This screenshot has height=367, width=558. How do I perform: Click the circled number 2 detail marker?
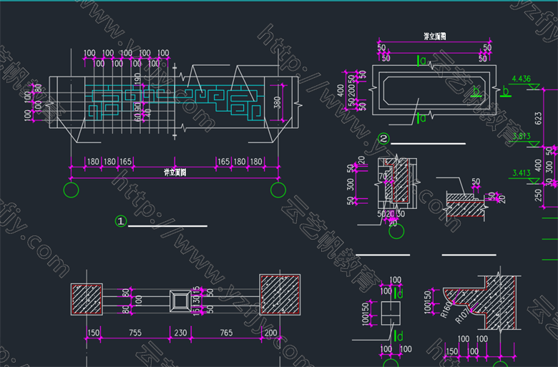tap(383, 138)
